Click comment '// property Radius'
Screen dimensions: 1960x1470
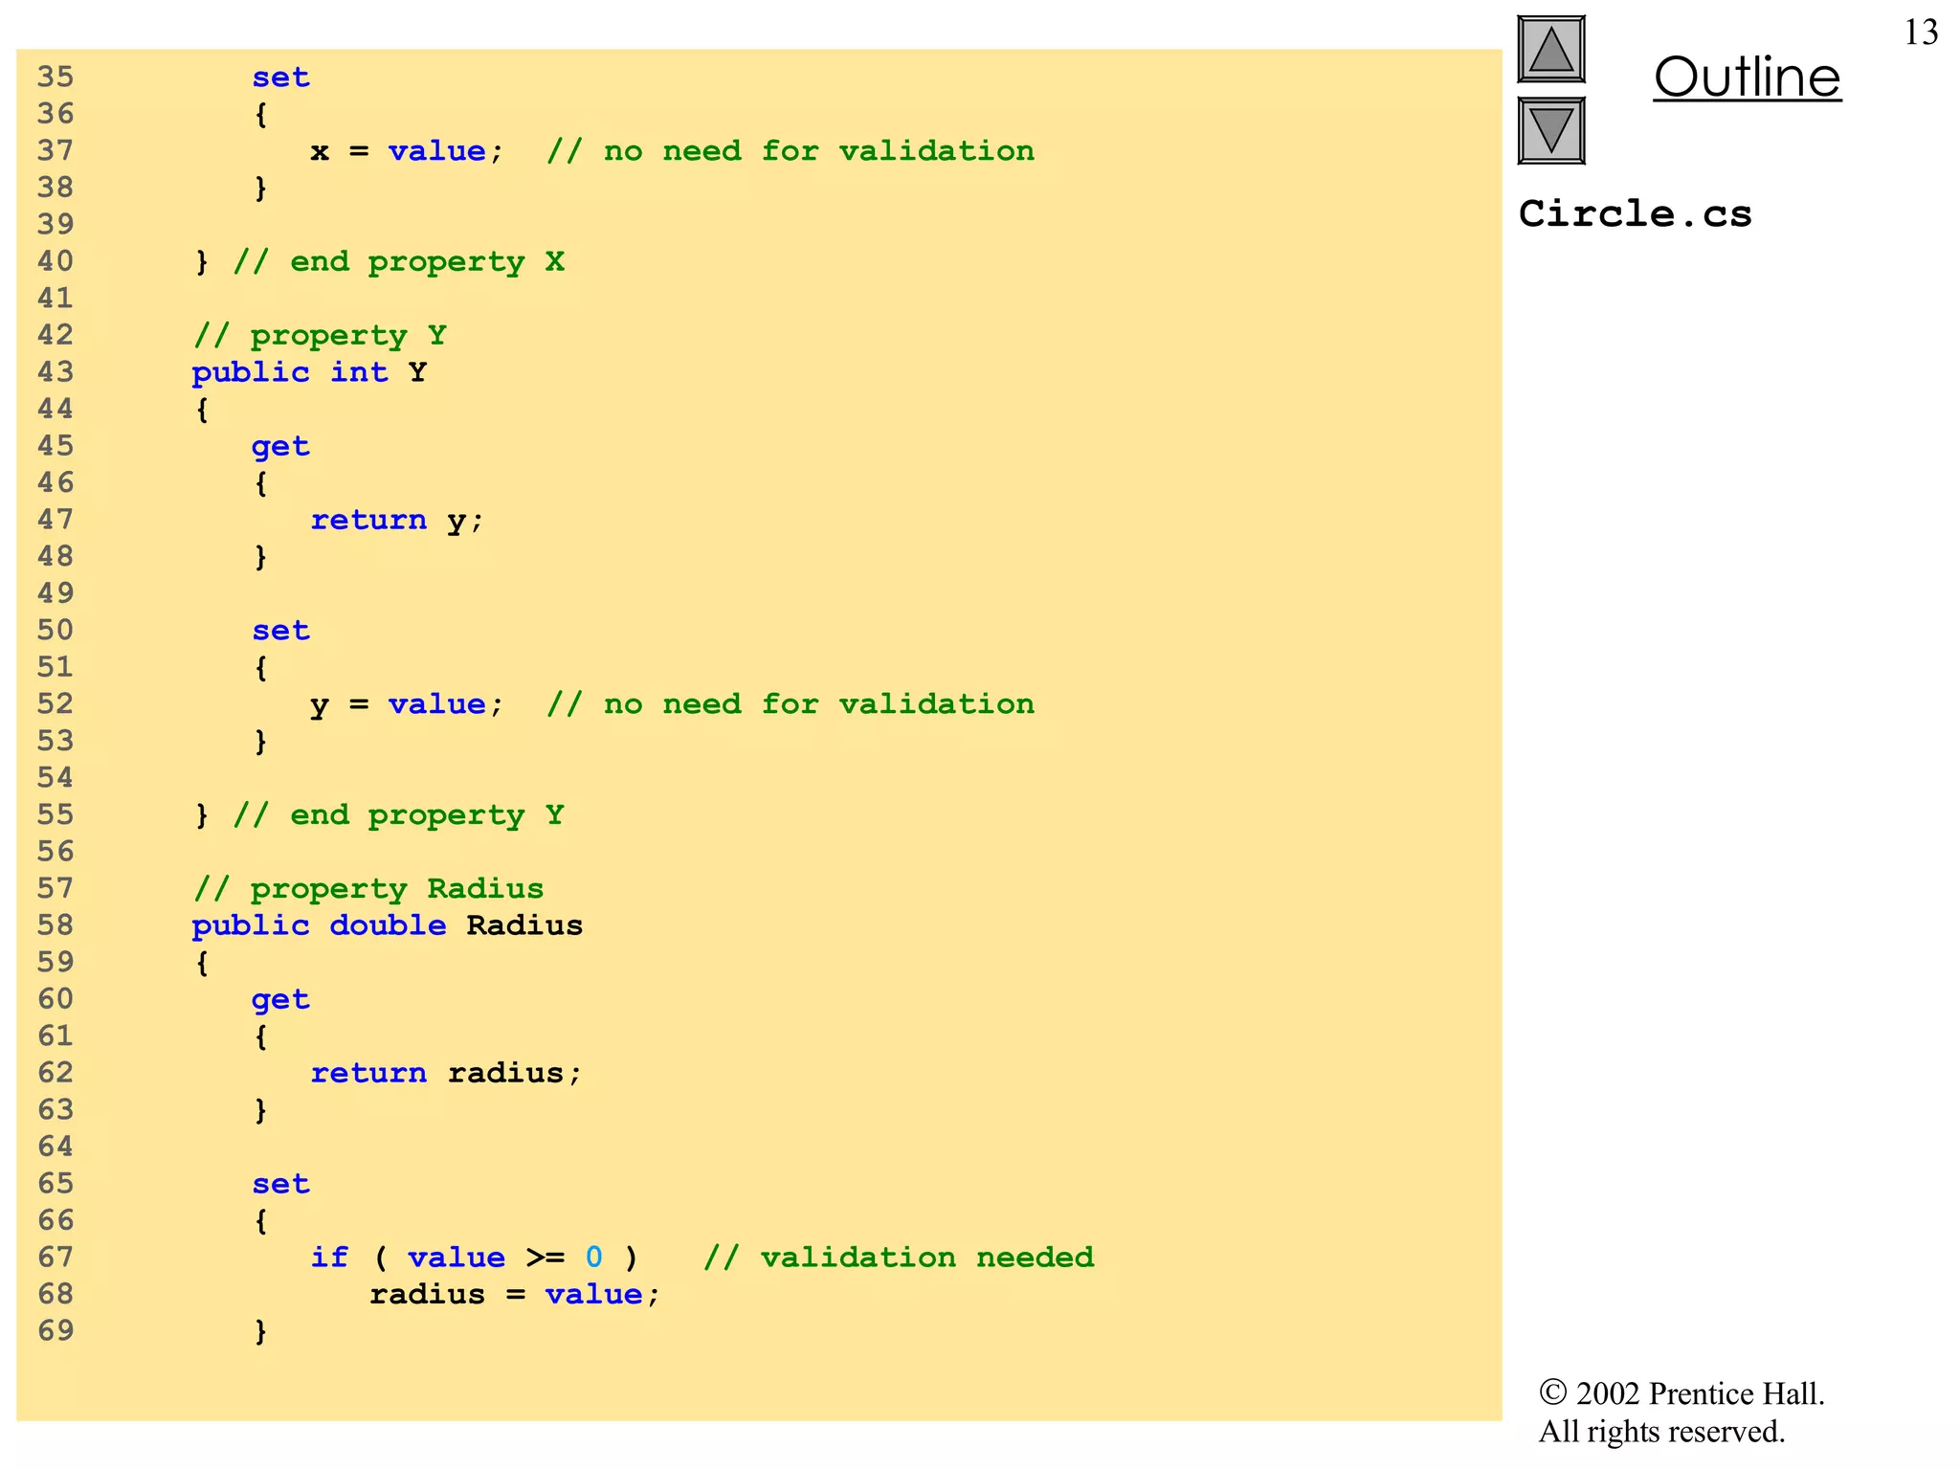(x=368, y=889)
